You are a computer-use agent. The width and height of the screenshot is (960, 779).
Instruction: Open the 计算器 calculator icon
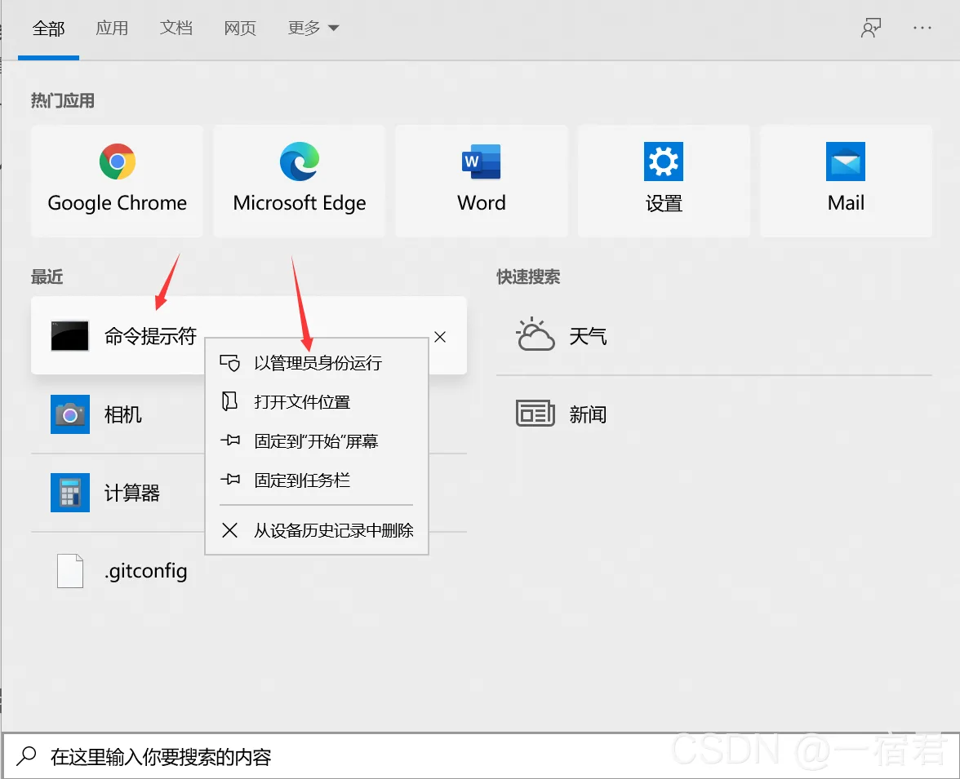click(70, 493)
